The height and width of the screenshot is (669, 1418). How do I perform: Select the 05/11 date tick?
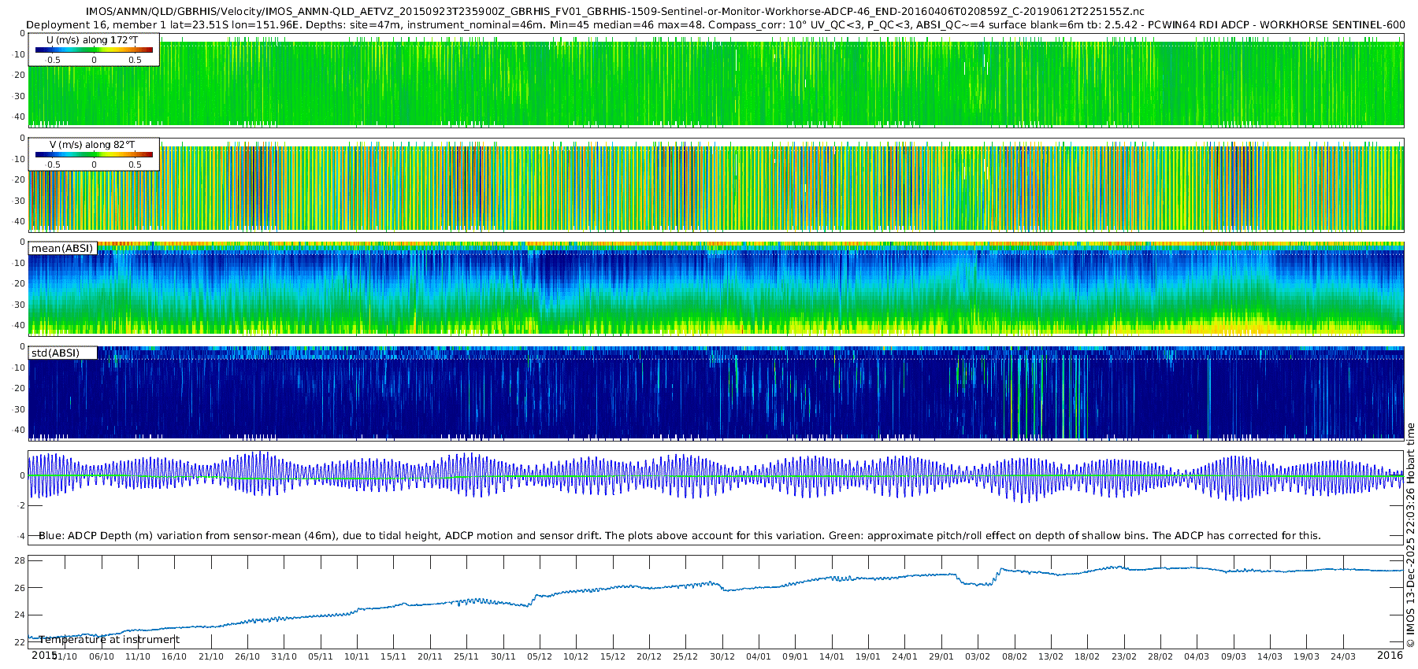[321, 656]
